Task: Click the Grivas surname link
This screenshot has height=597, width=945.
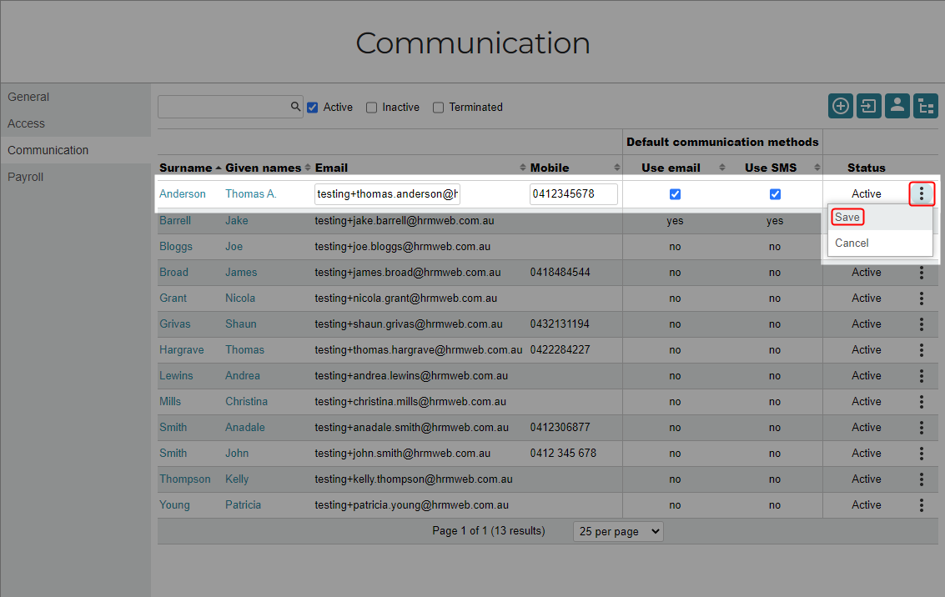Action: (175, 324)
